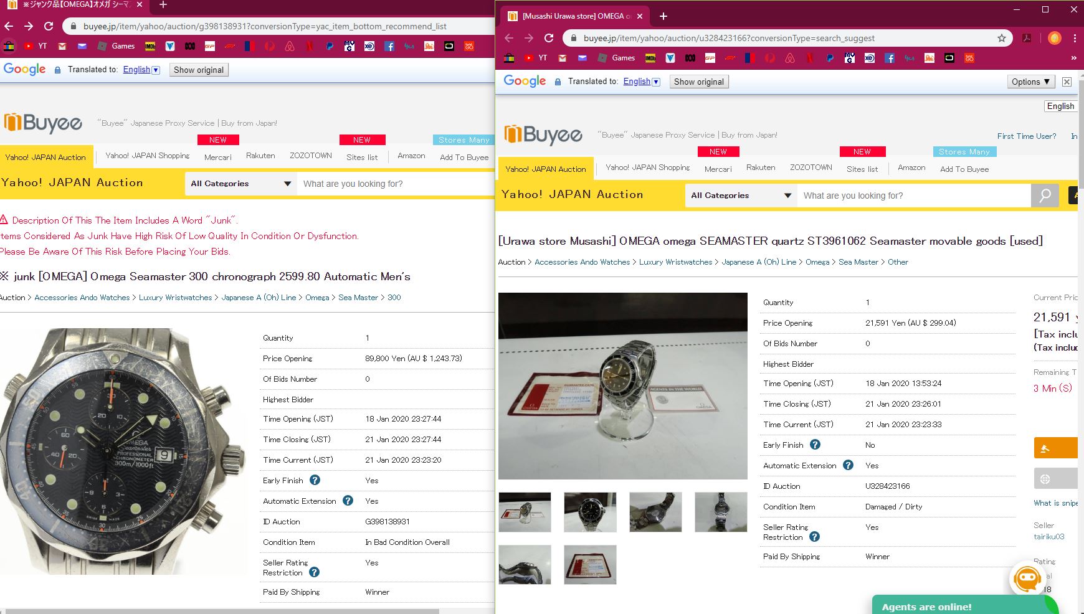Open PayPal bookmark in left window

pos(330,46)
